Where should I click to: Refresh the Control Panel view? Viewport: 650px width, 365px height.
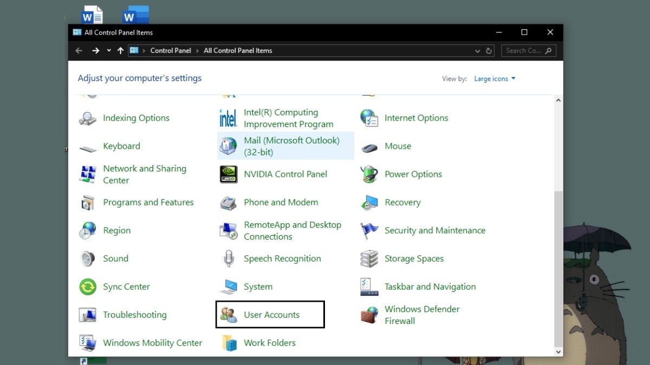(x=489, y=51)
